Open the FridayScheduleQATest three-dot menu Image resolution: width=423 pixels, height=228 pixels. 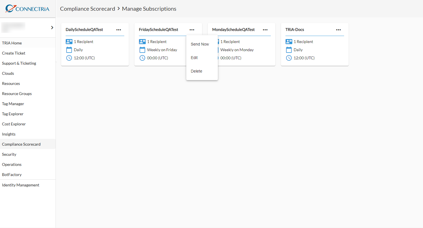point(192,30)
